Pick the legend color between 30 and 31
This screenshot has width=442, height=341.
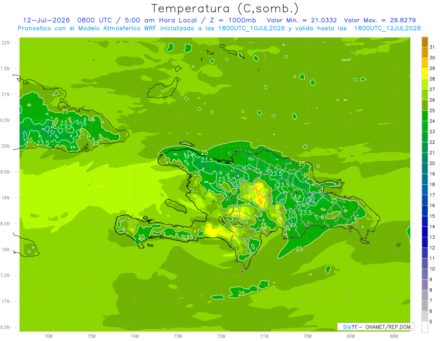(425, 52)
